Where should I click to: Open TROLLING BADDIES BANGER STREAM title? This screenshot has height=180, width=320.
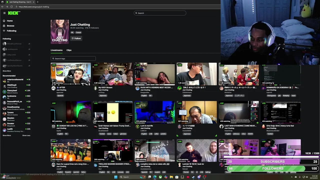click(114, 164)
